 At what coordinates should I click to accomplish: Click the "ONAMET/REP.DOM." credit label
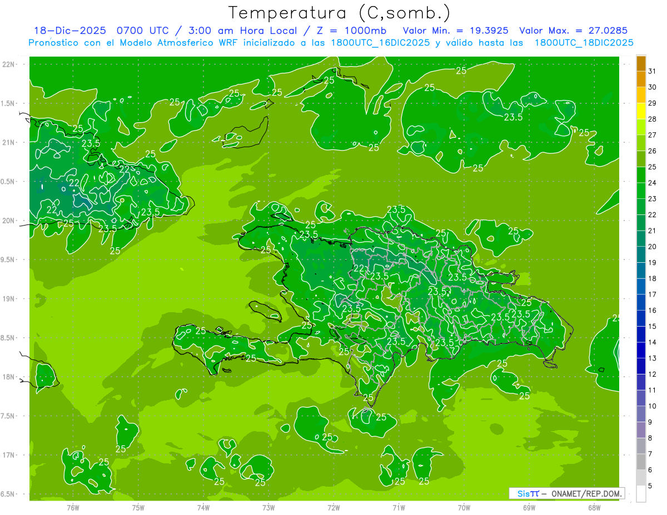tap(586, 493)
